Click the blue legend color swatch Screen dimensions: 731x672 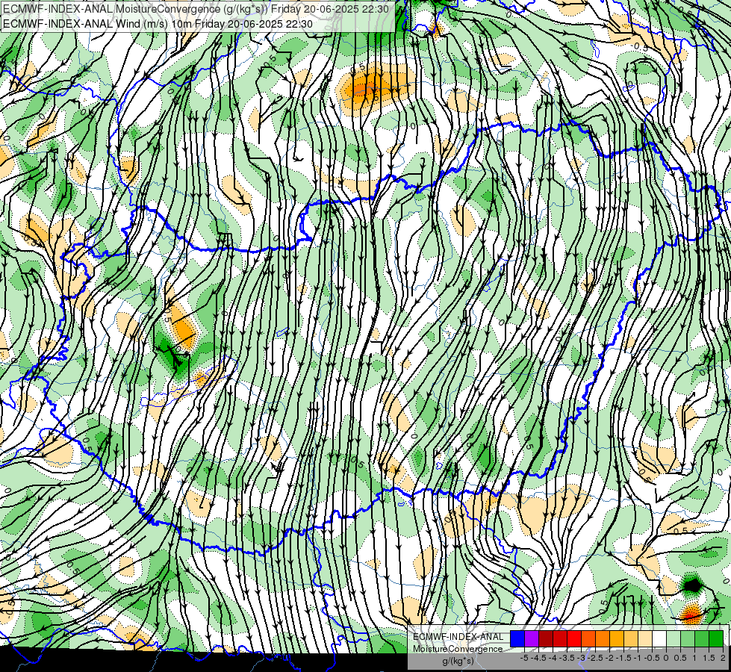[x=517, y=638]
